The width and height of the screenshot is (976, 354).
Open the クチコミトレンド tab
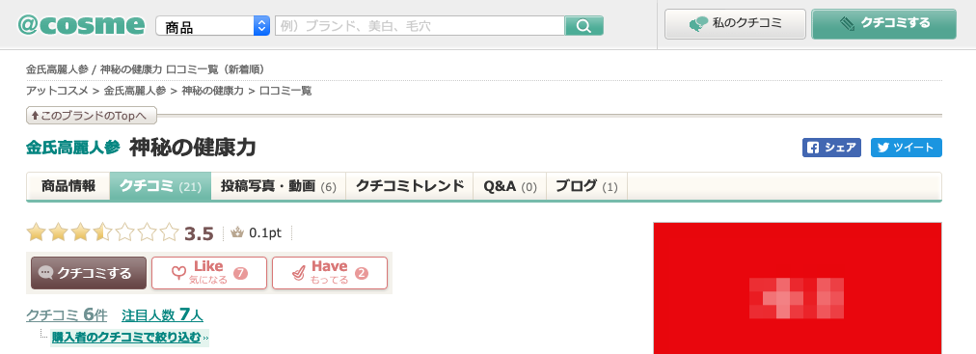pyautogui.click(x=410, y=186)
